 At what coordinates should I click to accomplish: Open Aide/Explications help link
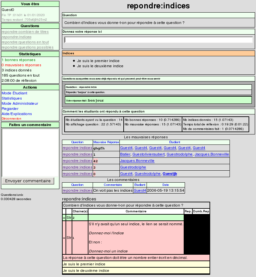point(17,114)
